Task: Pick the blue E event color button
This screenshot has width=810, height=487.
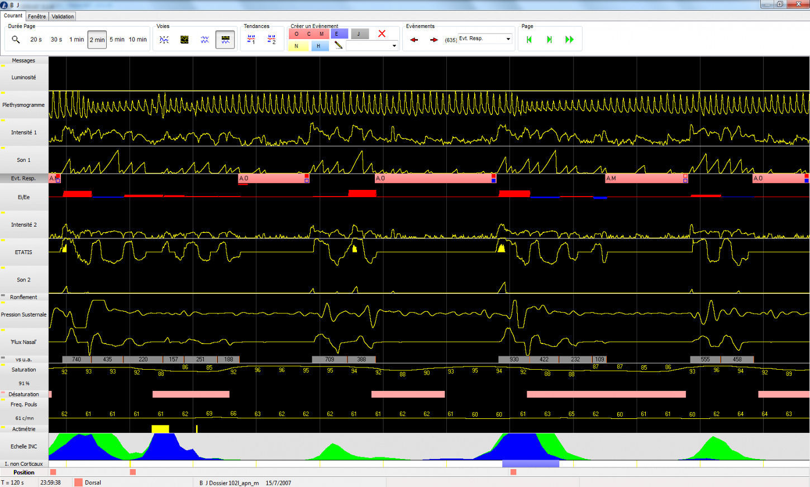Action: 337,34
